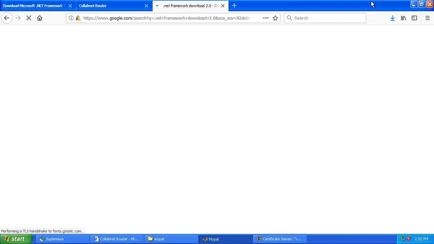Select the Mypal taskbar button
434x244 pixels.
click(225, 239)
